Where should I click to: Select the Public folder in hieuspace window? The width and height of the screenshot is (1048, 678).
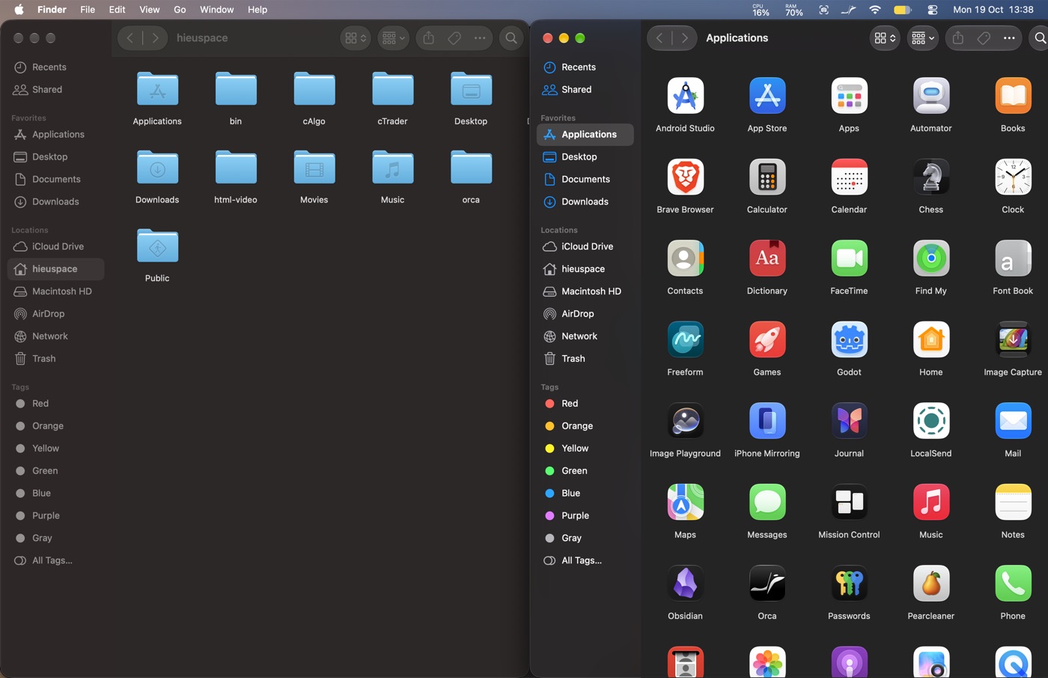(x=157, y=246)
